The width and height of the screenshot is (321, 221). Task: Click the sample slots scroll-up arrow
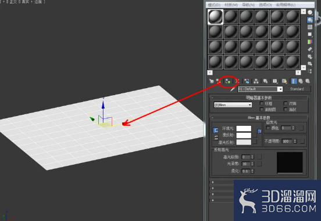coord(303,12)
